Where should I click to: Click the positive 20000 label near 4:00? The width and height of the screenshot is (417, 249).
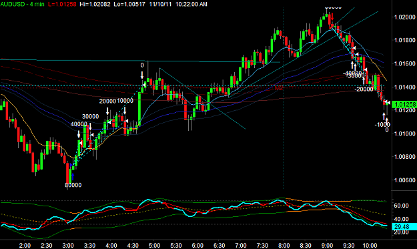point(107,101)
